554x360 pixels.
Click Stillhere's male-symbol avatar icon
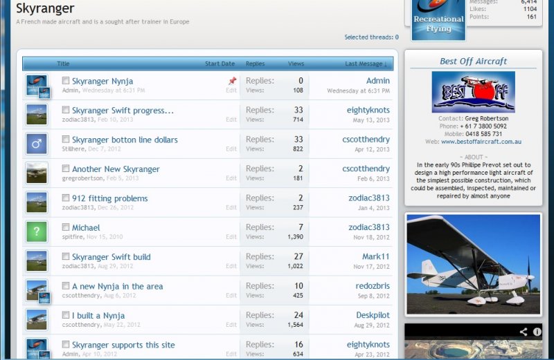[37, 144]
